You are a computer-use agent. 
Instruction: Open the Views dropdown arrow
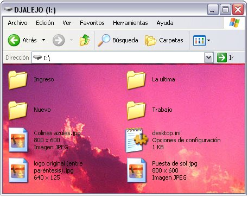click(x=208, y=40)
